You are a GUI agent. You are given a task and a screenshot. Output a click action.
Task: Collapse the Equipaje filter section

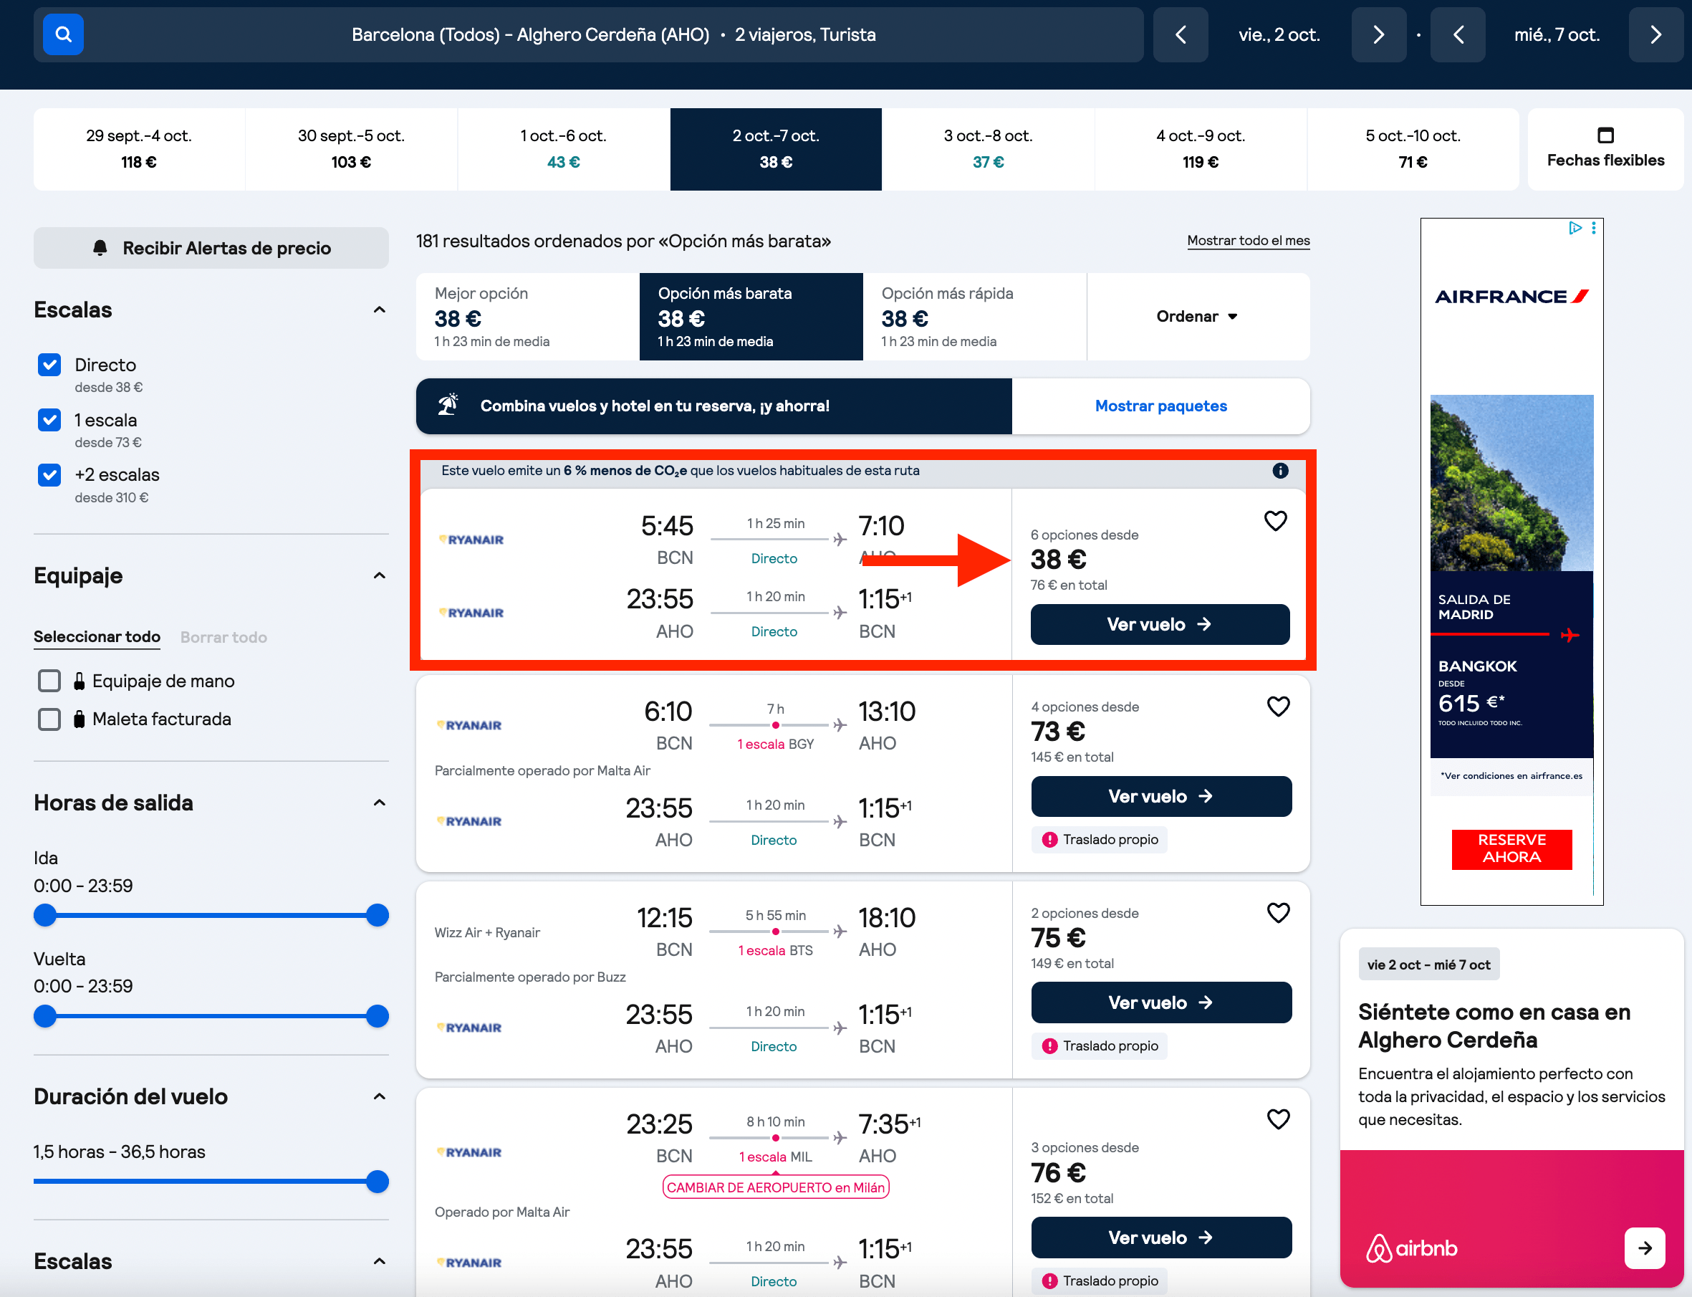(379, 575)
